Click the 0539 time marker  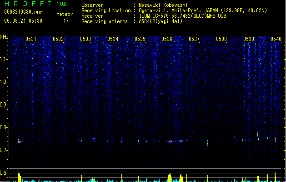pos(249,39)
